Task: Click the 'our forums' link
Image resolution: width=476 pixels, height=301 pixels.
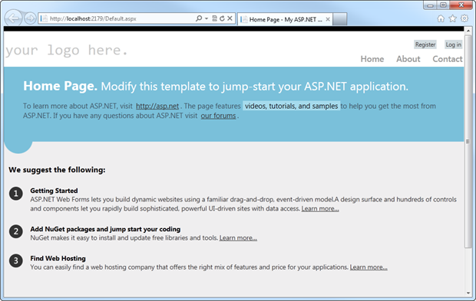Action: tap(218, 116)
